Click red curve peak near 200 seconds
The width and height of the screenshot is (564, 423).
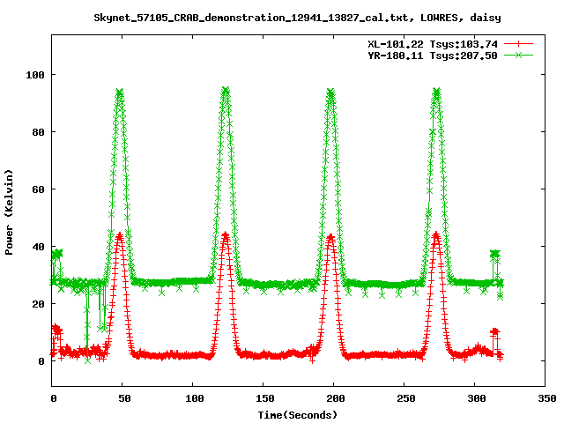click(330, 237)
